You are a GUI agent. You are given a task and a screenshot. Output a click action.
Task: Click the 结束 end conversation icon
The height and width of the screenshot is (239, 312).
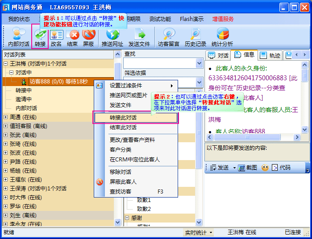tap(72, 37)
